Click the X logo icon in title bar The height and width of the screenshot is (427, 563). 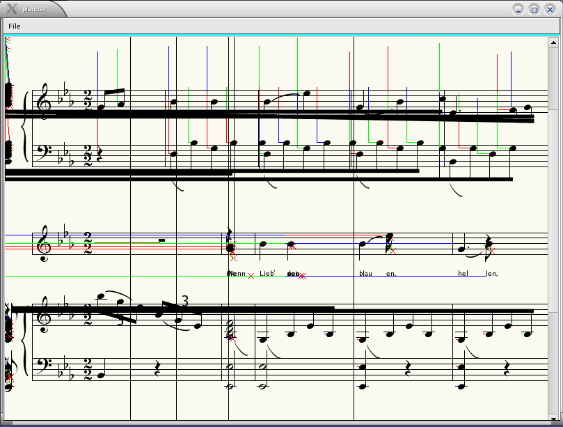point(12,8)
